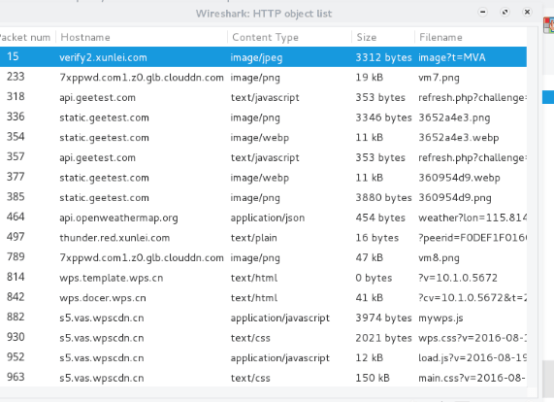554x402 pixels.
Task: Select the thunder.red.xunlei.com text/plain row
Action: pos(263,238)
